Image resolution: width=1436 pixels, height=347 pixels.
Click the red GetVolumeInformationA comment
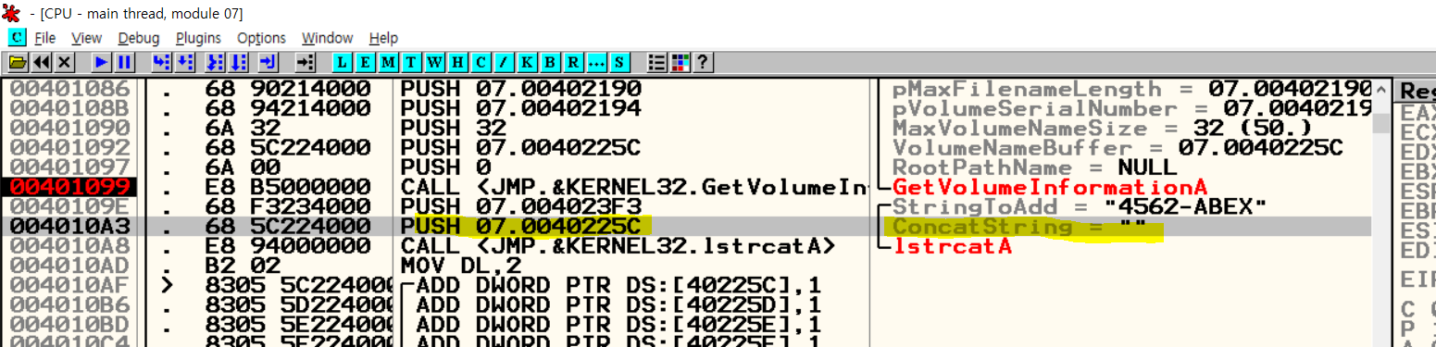tap(1050, 188)
